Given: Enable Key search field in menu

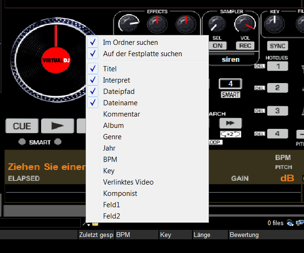Looking at the screenshot, I should click(x=147, y=171).
